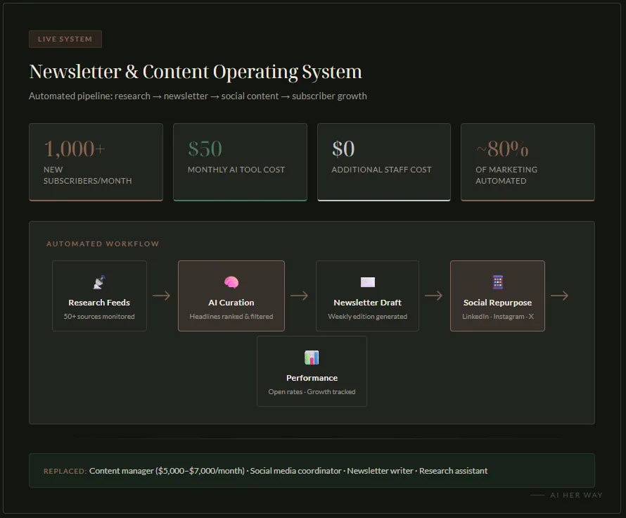Click 'Research assistant' text

[453, 471]
